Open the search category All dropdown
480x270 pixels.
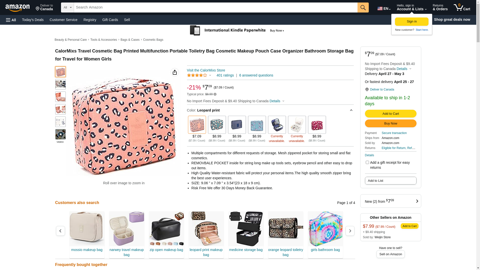(67, 7)
